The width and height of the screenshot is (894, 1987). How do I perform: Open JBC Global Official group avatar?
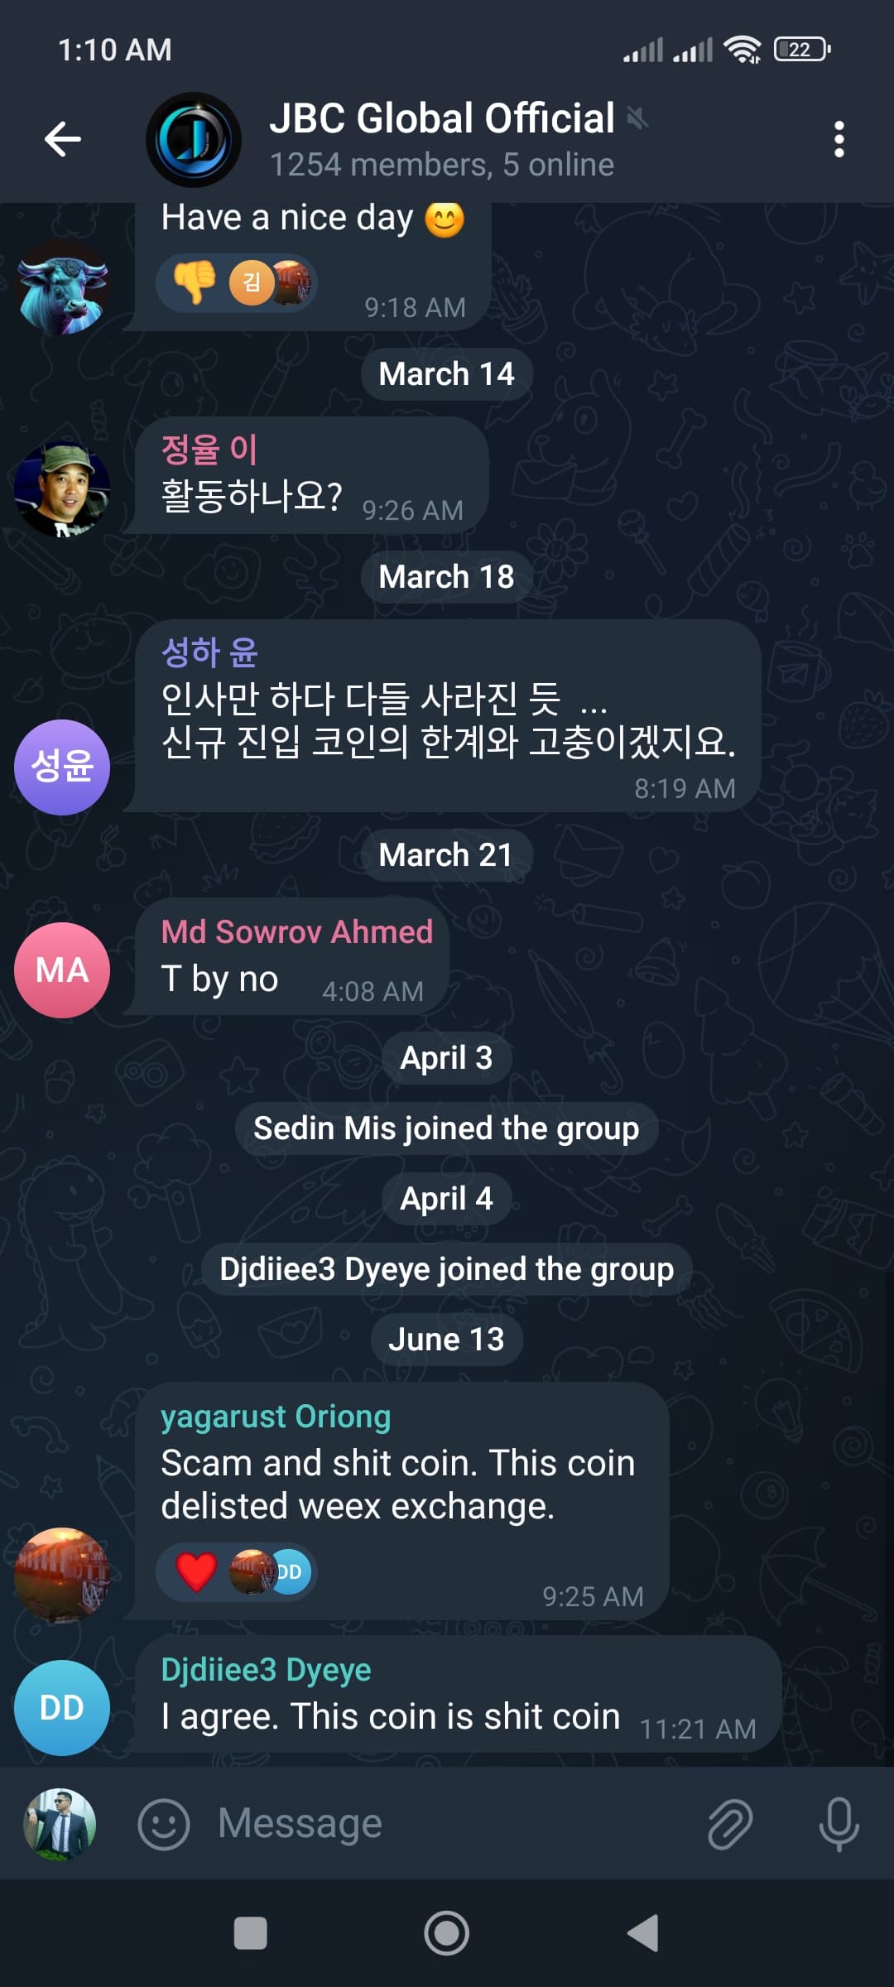[194, 139]
